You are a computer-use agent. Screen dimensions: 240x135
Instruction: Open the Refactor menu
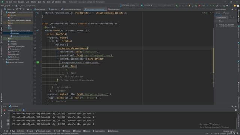point(33,2)
